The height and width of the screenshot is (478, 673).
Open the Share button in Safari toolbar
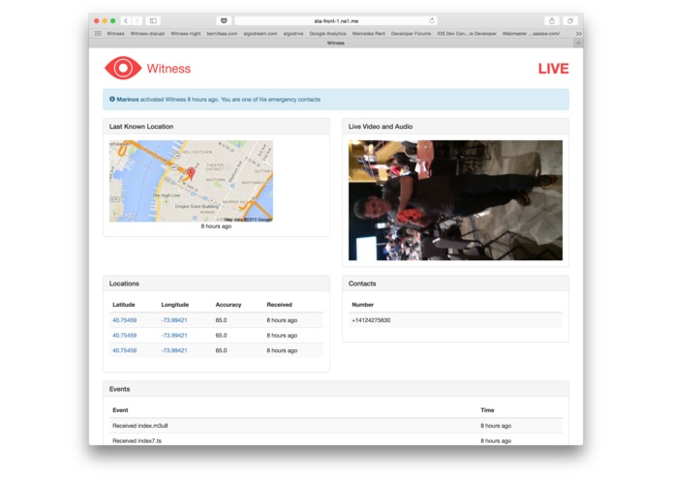[x=552, y=20]
